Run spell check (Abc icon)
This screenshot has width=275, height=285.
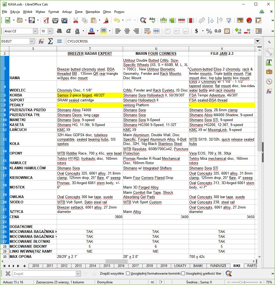click(152, 20)
